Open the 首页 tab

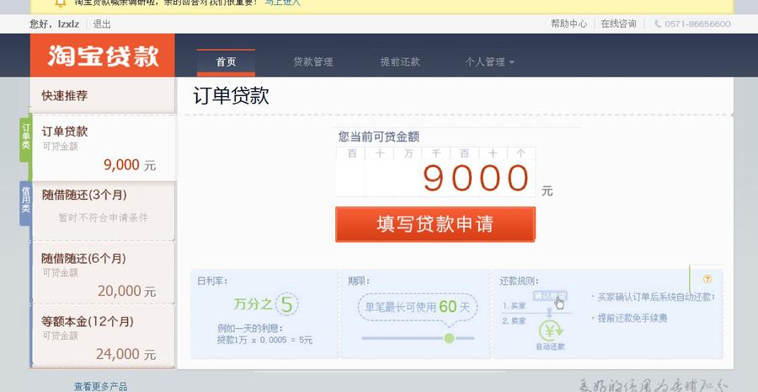[x=226, y=62]
